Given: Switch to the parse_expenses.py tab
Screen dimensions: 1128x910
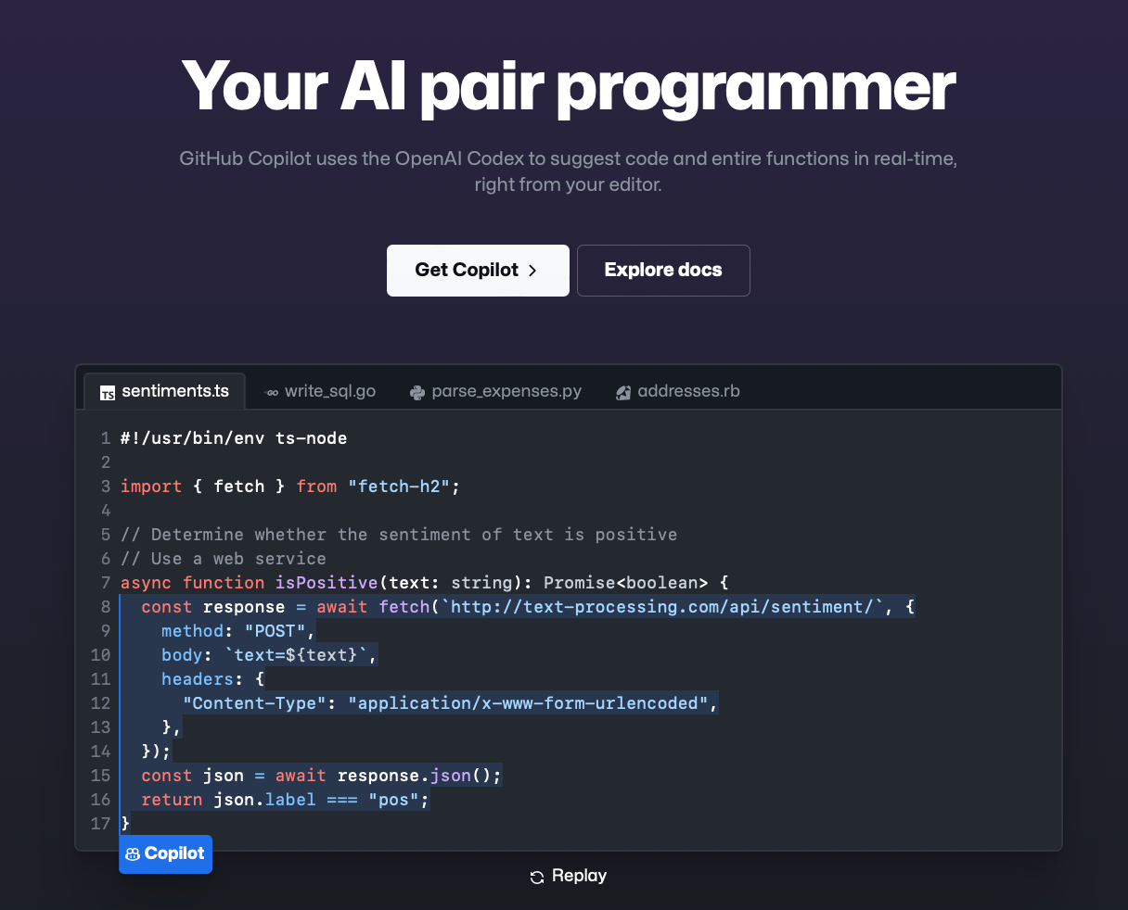Looking at the screenshot, I should 496,391.
